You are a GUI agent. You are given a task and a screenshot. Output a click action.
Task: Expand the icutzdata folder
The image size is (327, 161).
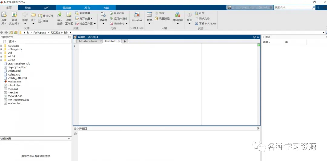tap(2, 46)
